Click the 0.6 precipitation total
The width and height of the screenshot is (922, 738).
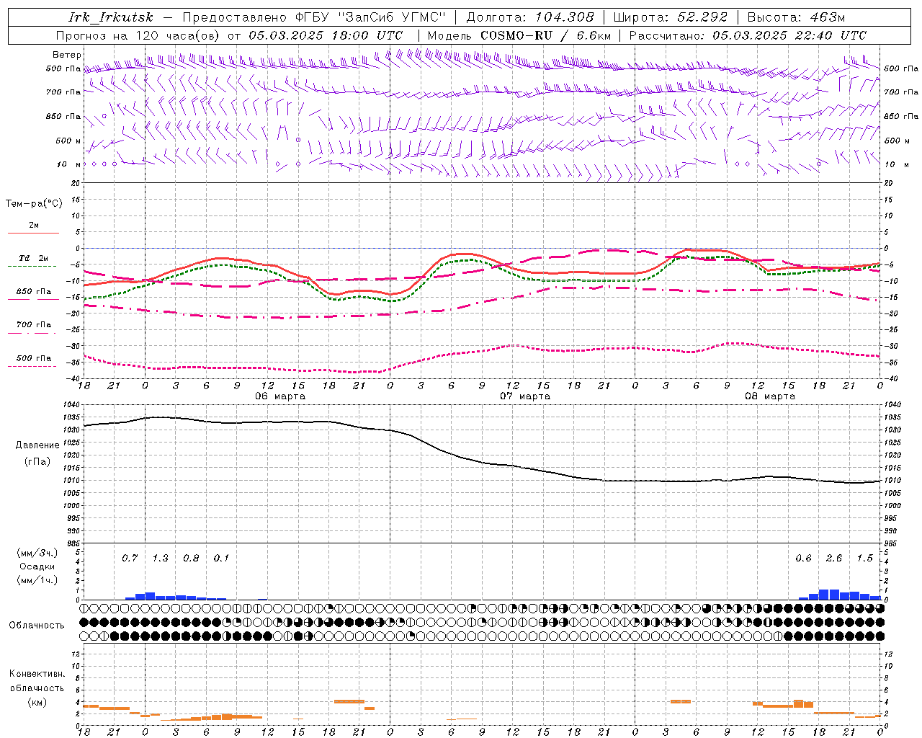[x=803, y=558]
